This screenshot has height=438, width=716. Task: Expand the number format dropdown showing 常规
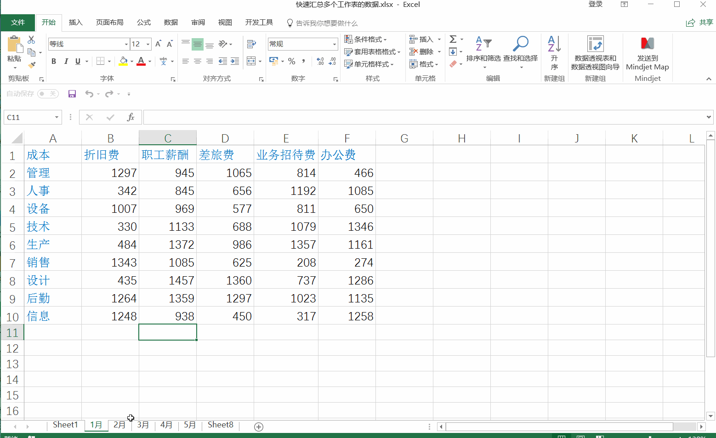click(x=334, y=44)
